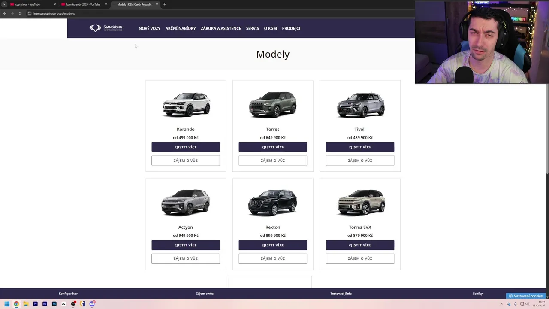Click ZJISTIT VÍCE for Actyon
Image resolution: width=549 pixels, height=309 pixels.
186,245
